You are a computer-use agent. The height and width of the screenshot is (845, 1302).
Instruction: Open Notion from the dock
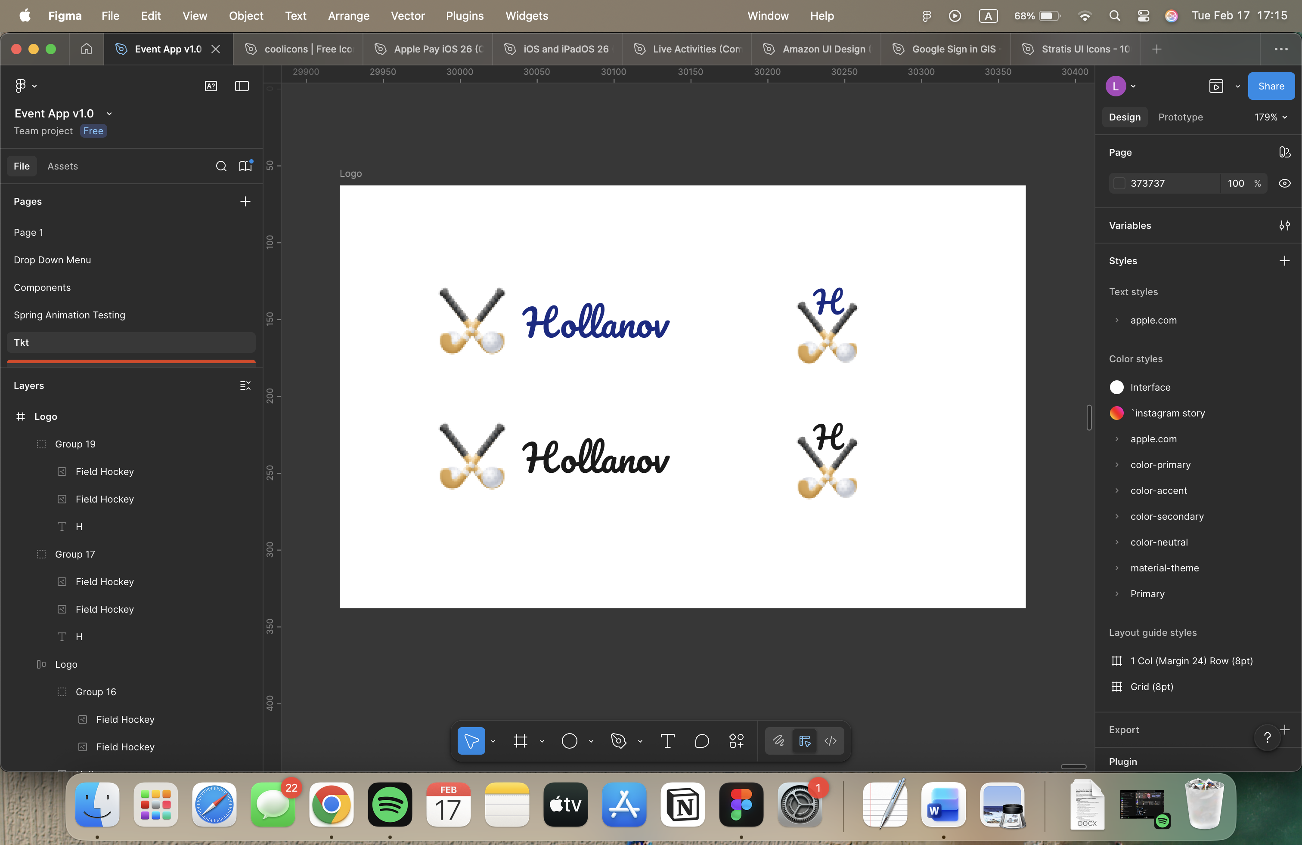click(683, 805)
